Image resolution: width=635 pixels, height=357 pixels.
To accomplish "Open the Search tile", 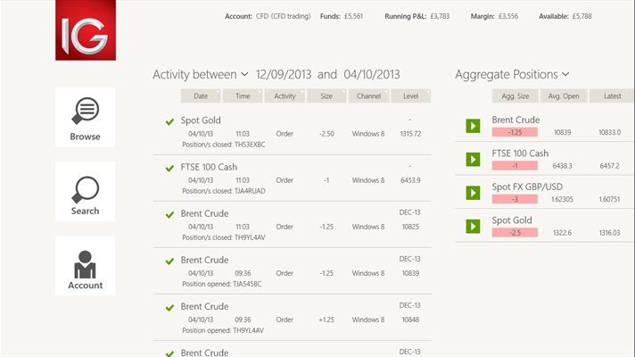I will click(x=85, y=191).
